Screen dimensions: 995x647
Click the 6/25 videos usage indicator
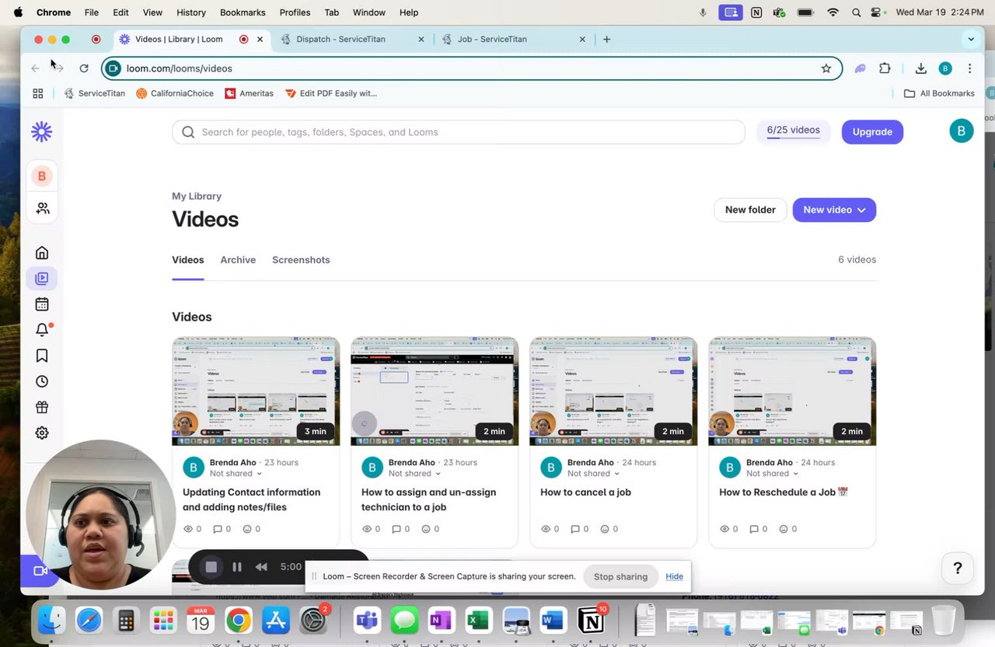(793, 131)
